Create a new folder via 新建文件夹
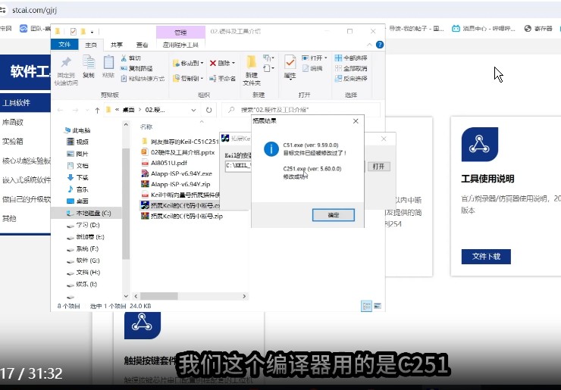This screenshot has height=390, width=561. (x=252, y=70)
